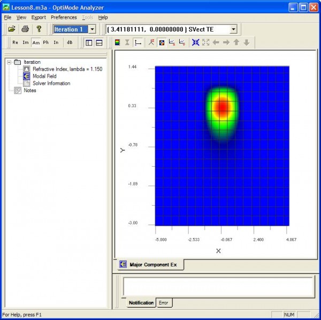The height and width of the screenshot is (320, 321).
Task: Open the View menu
Action: click(x=21, y=18)
